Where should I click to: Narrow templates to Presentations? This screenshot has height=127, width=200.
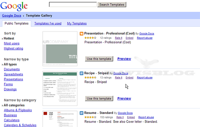13,79
